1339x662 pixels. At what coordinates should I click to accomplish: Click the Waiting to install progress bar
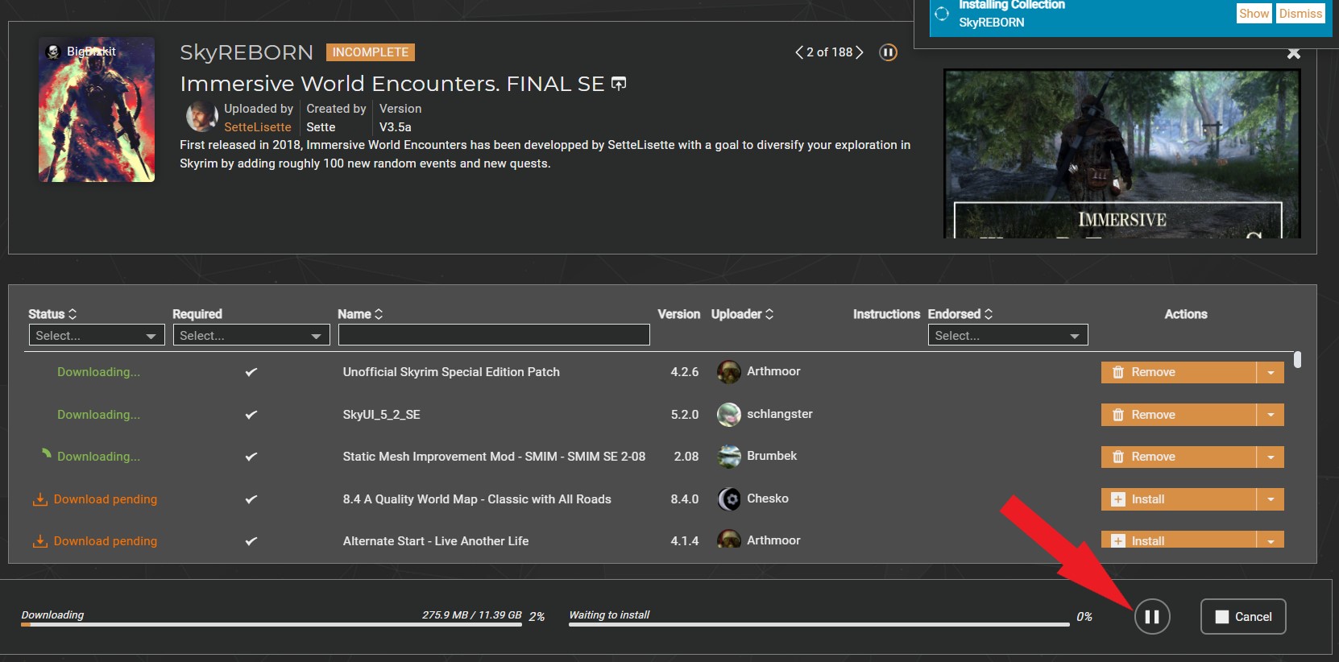tap(819, 624)
